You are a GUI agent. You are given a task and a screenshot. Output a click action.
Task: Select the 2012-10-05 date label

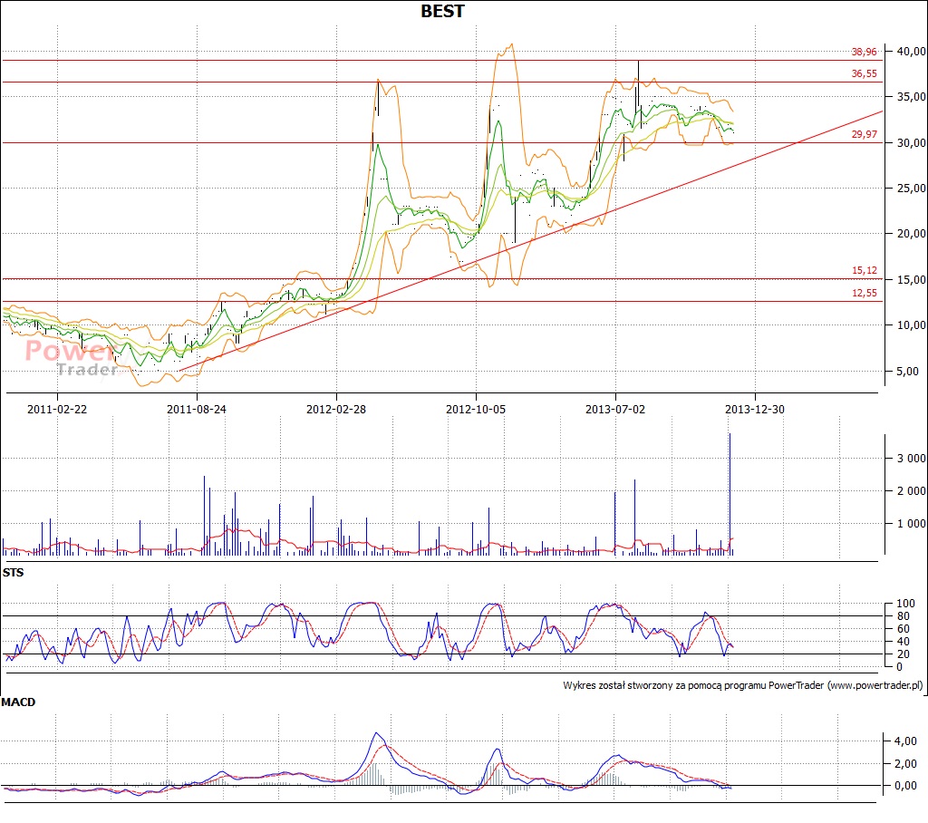tap(476, 409)
